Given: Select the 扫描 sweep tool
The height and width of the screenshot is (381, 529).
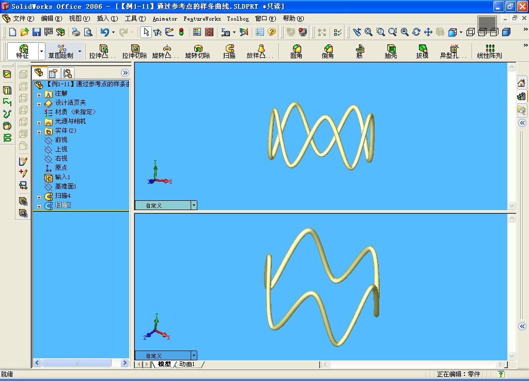Looking at the screenshot, I should tap(229, 52).
